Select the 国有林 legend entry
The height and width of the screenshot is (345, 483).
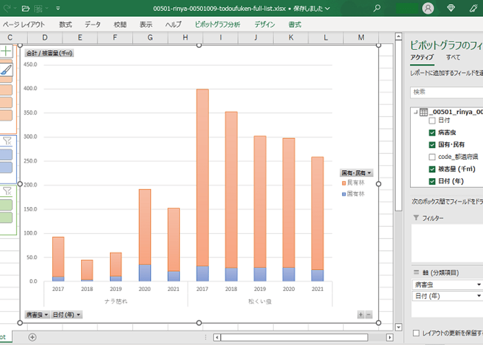[353, 194]
